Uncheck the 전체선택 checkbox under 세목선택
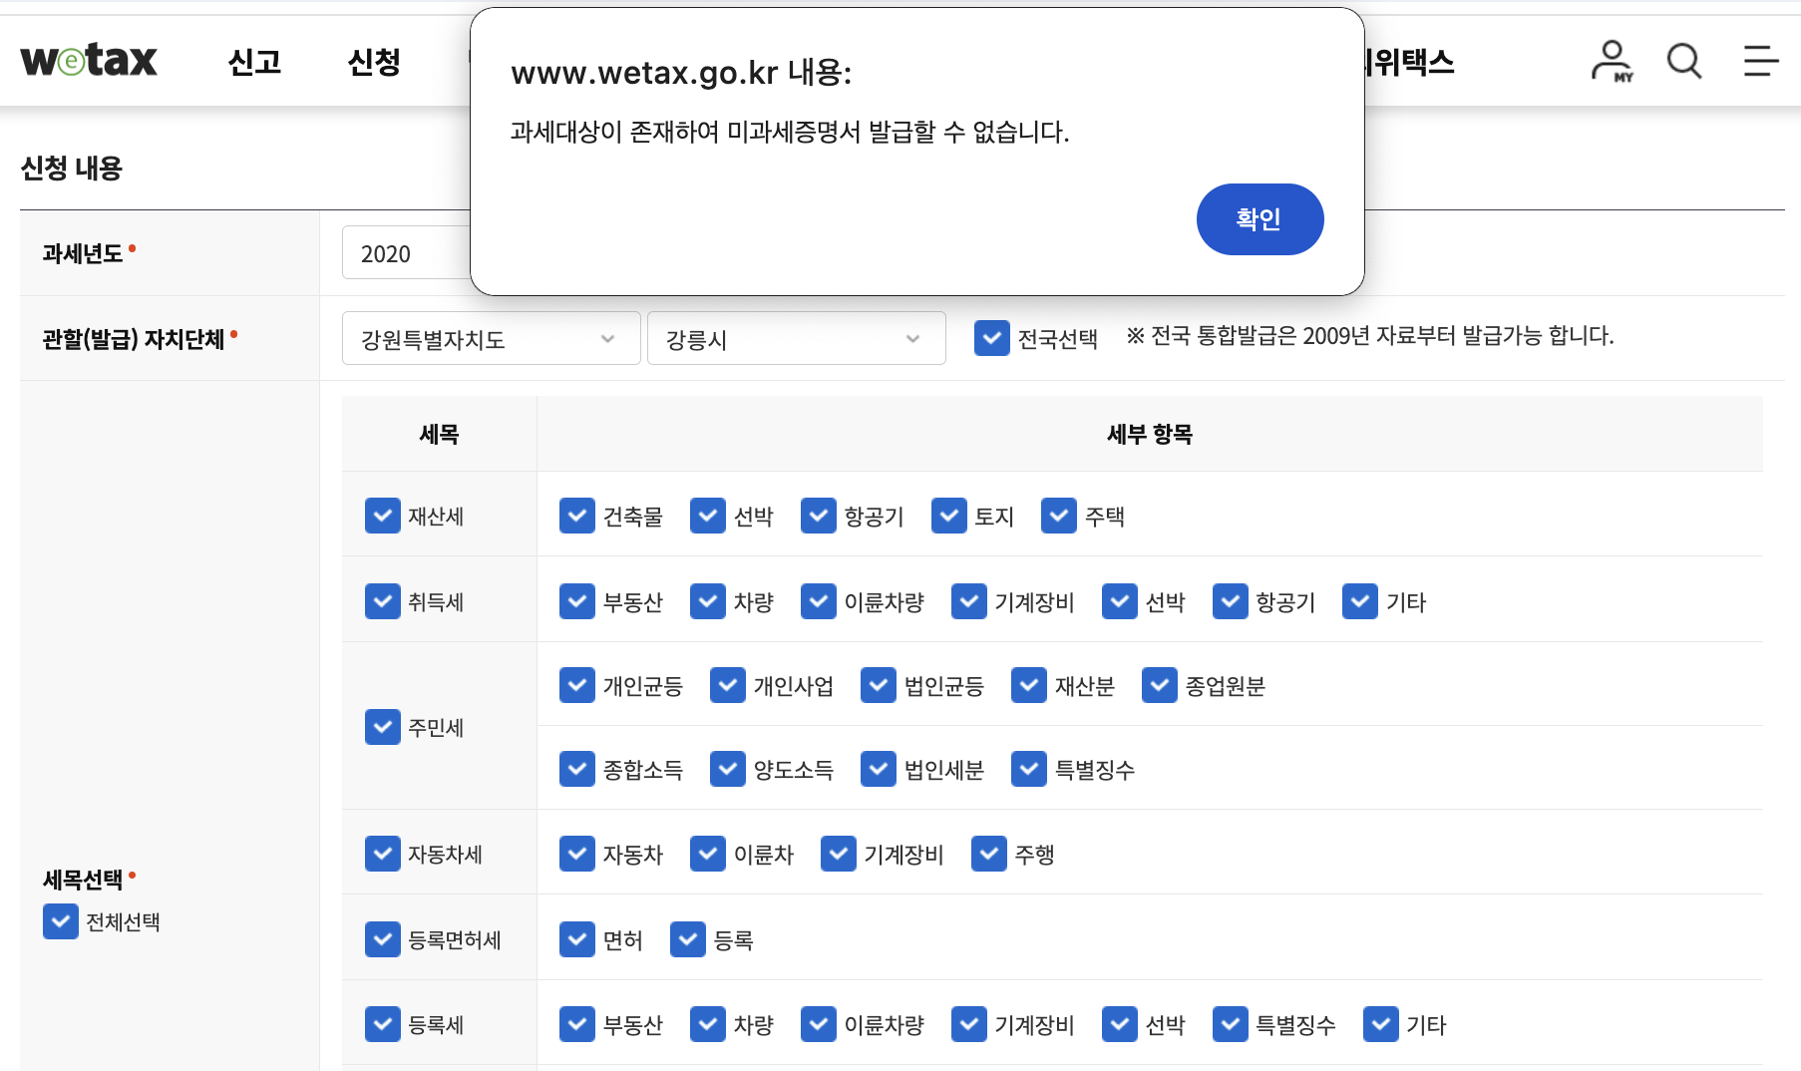The image size is (1801, 1071). (x=60, y=921)
